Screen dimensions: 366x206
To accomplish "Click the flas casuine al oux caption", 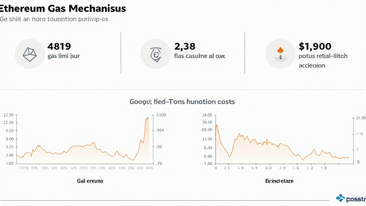I will (199, 56).
